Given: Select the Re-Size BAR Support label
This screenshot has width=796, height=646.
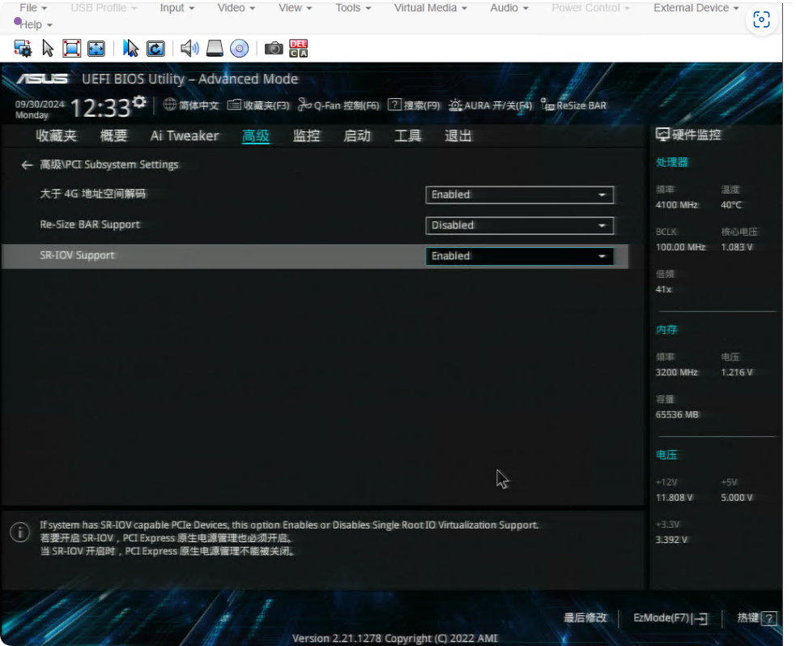Looking at the screenshot, I should [x=90, y=225].
